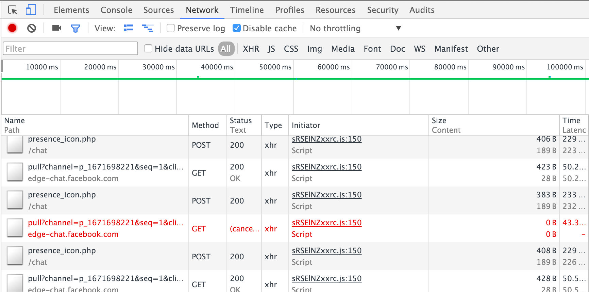
Task: Open initiator link in 406 B row
Action: 326,139
